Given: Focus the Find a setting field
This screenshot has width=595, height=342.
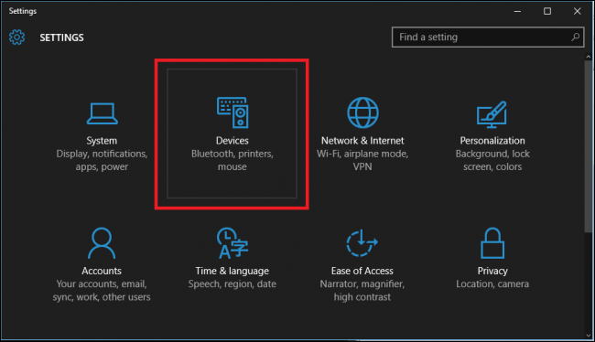Looking at the screenshot, I should click(488, 37).
